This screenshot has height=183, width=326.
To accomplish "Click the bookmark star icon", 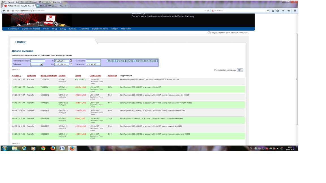I will pyautogui.click(x=273, y=10).
